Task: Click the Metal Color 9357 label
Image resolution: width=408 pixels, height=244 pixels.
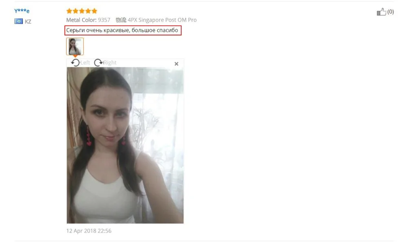Action: pyautogui.click(x=88, y=20)
